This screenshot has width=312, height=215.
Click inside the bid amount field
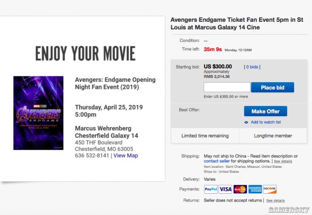click(x=227, y=87)
